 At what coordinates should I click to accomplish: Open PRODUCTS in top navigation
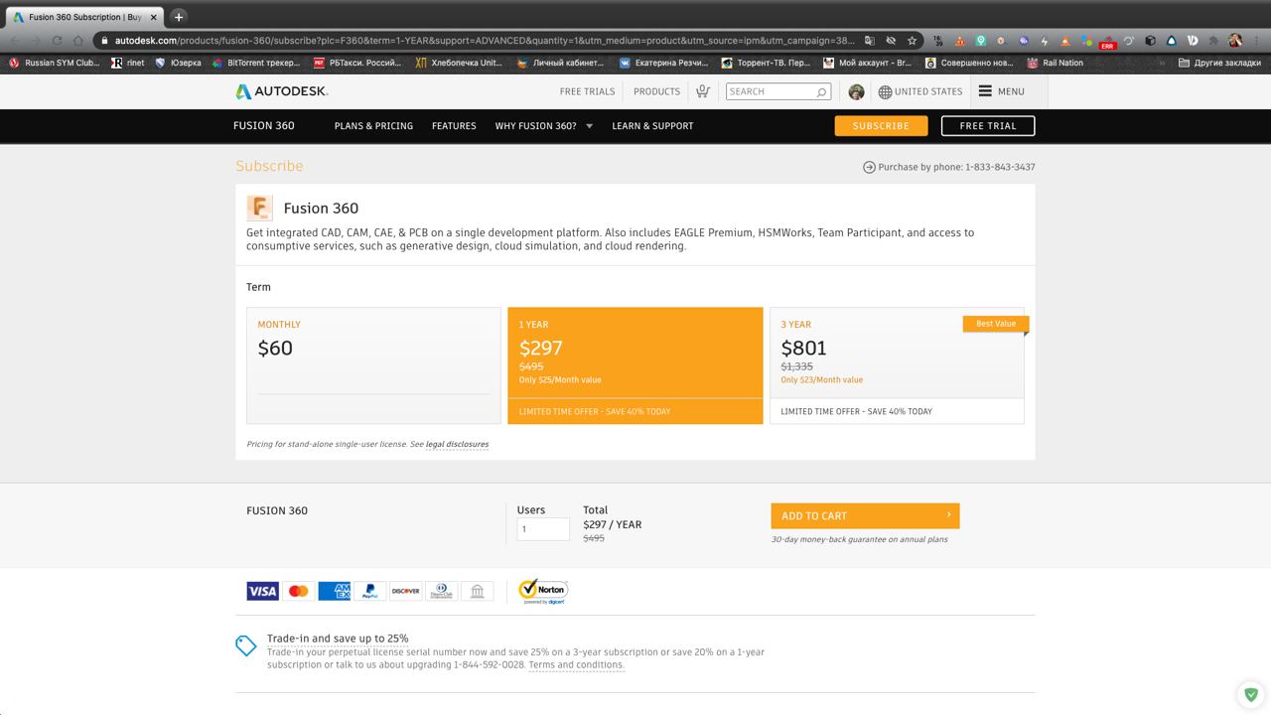pos(656,91)
